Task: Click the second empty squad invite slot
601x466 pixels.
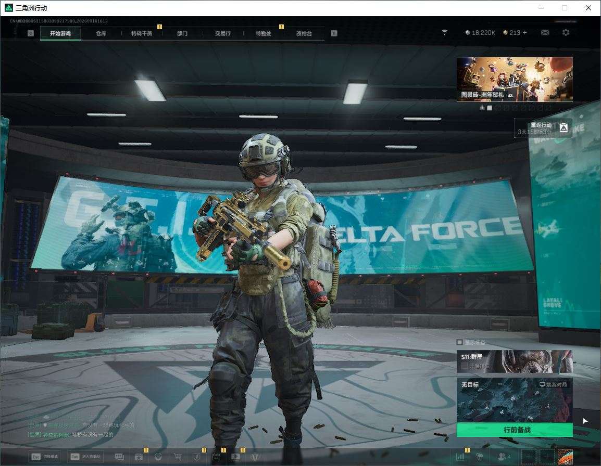Action: 547,457
